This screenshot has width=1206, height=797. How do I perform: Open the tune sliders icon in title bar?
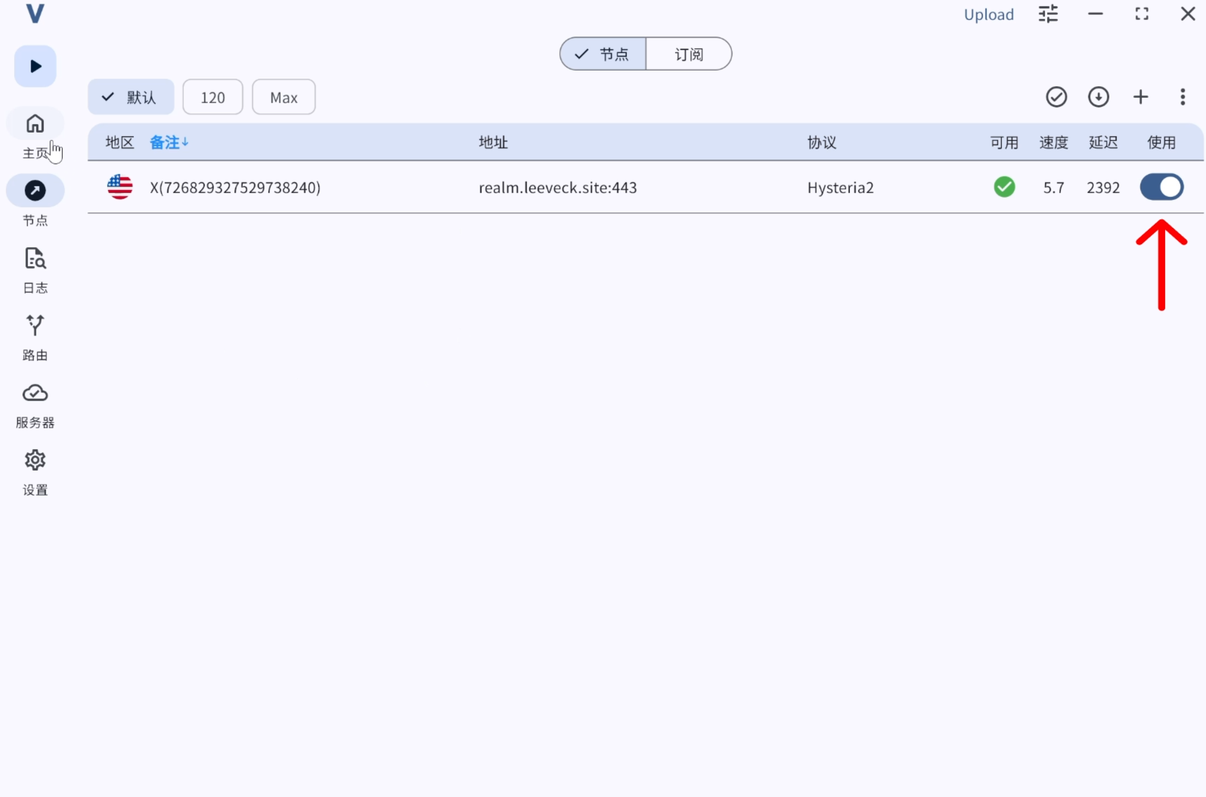point(1048,14)
